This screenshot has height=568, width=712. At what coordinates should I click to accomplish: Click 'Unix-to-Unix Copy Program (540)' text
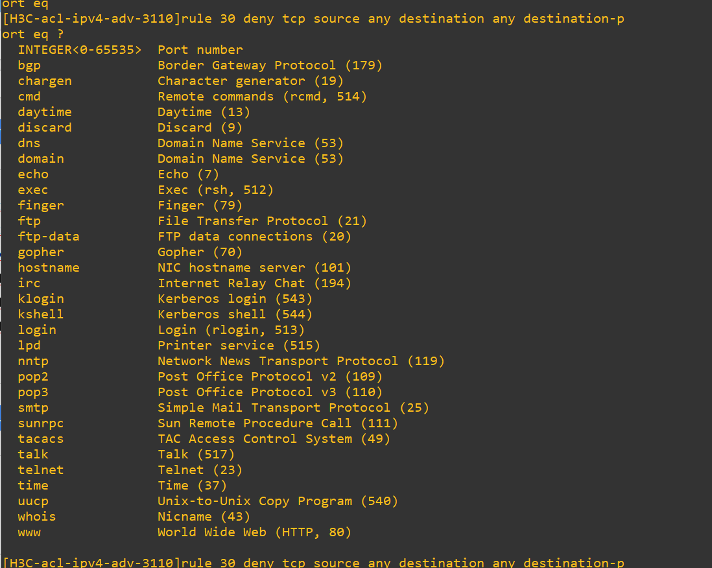click(x=278, y=501)
